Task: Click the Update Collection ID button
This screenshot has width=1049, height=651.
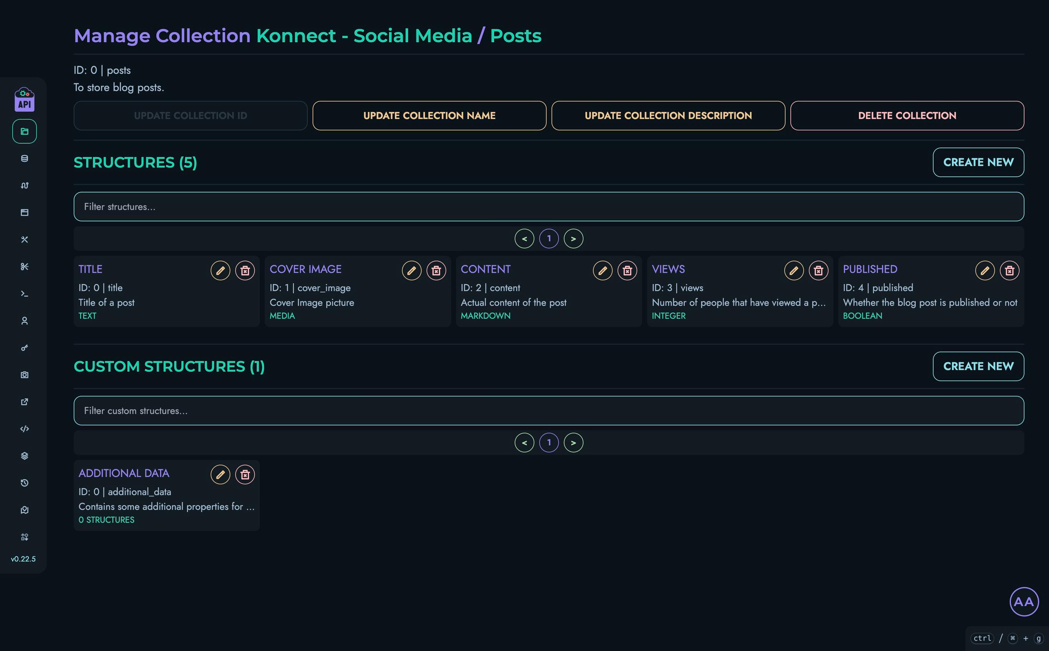Action: pos(191,115)
